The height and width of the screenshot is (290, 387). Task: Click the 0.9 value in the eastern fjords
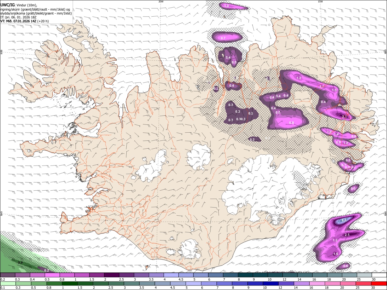pos(338,142)
